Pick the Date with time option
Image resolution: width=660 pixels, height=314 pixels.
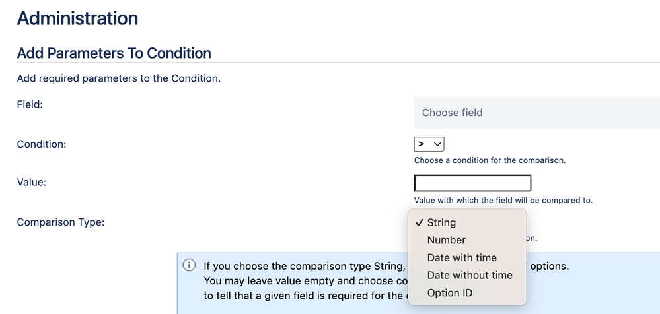(x=462, y=258)
